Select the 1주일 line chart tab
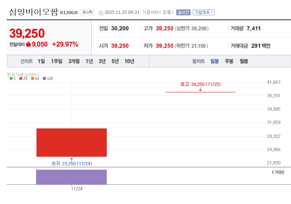Image resolution: width=291 pixels, height=204 pixels. tap(56, 61)
